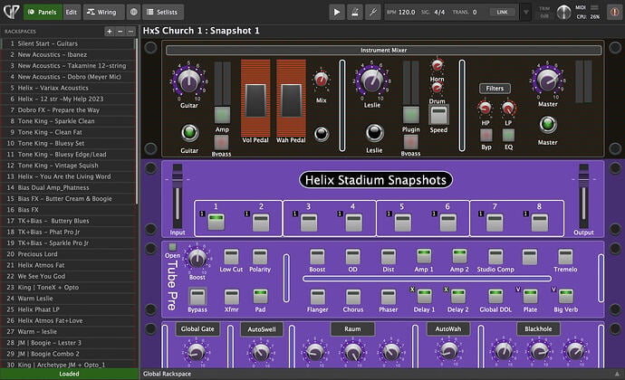The height and width of the screenshot is (380, 625).
Task: Click the LINK button
Action: [502, 12]
